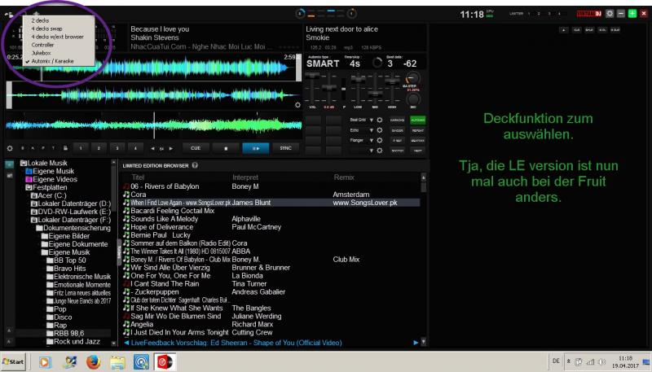
Task: Open the Beat Grid effect dropdown arrow
Action: tap(372, 120)
